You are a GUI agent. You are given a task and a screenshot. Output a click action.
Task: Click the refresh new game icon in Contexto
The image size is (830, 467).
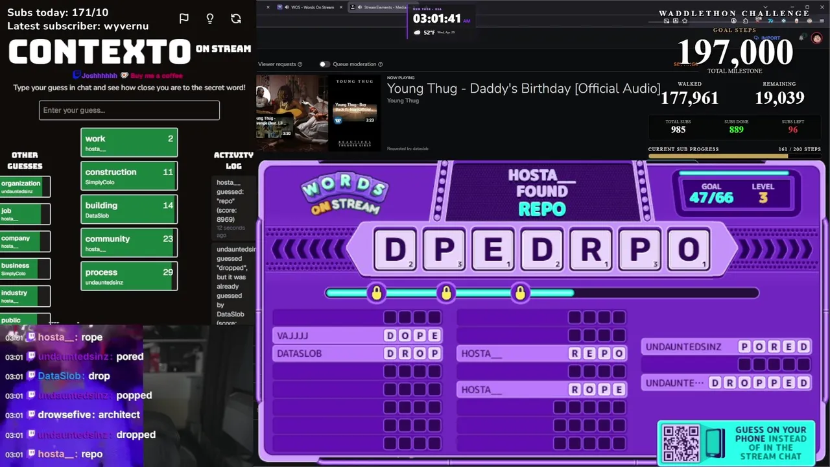point(236,19)
